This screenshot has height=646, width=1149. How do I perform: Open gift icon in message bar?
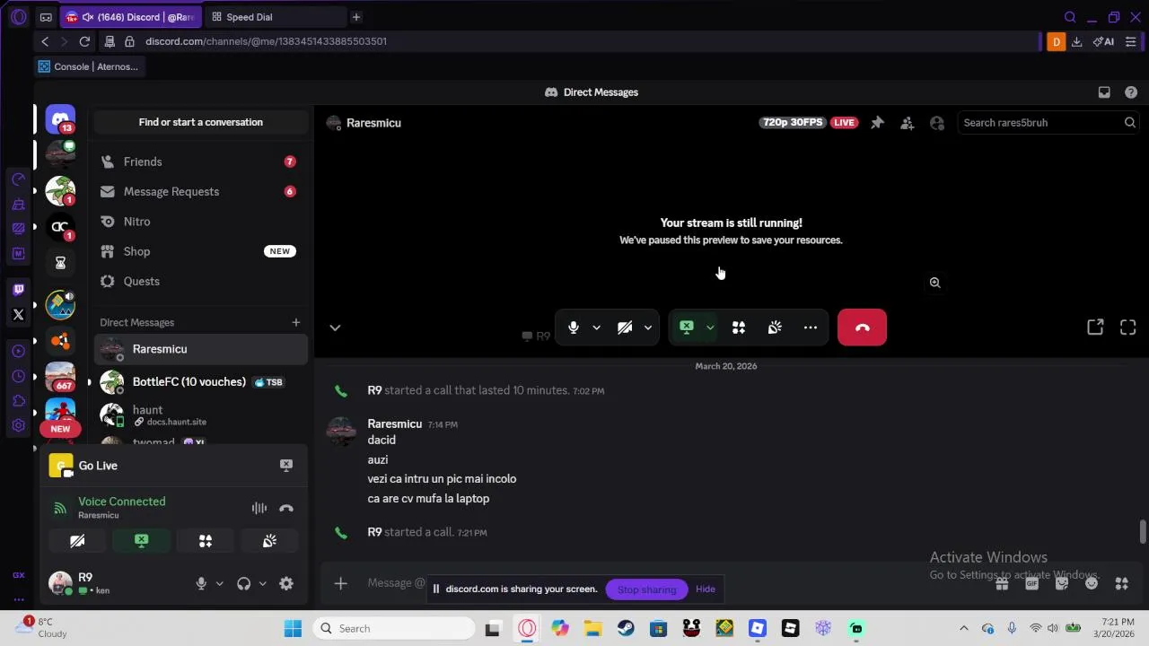[x=1002, y=584]
